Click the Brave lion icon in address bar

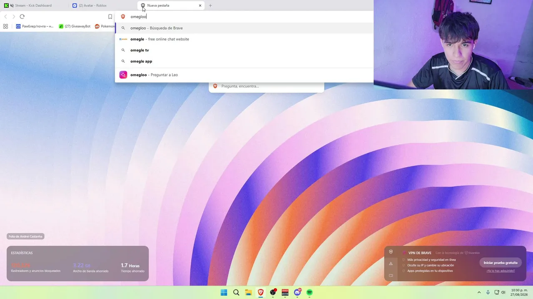coord(123,17)
